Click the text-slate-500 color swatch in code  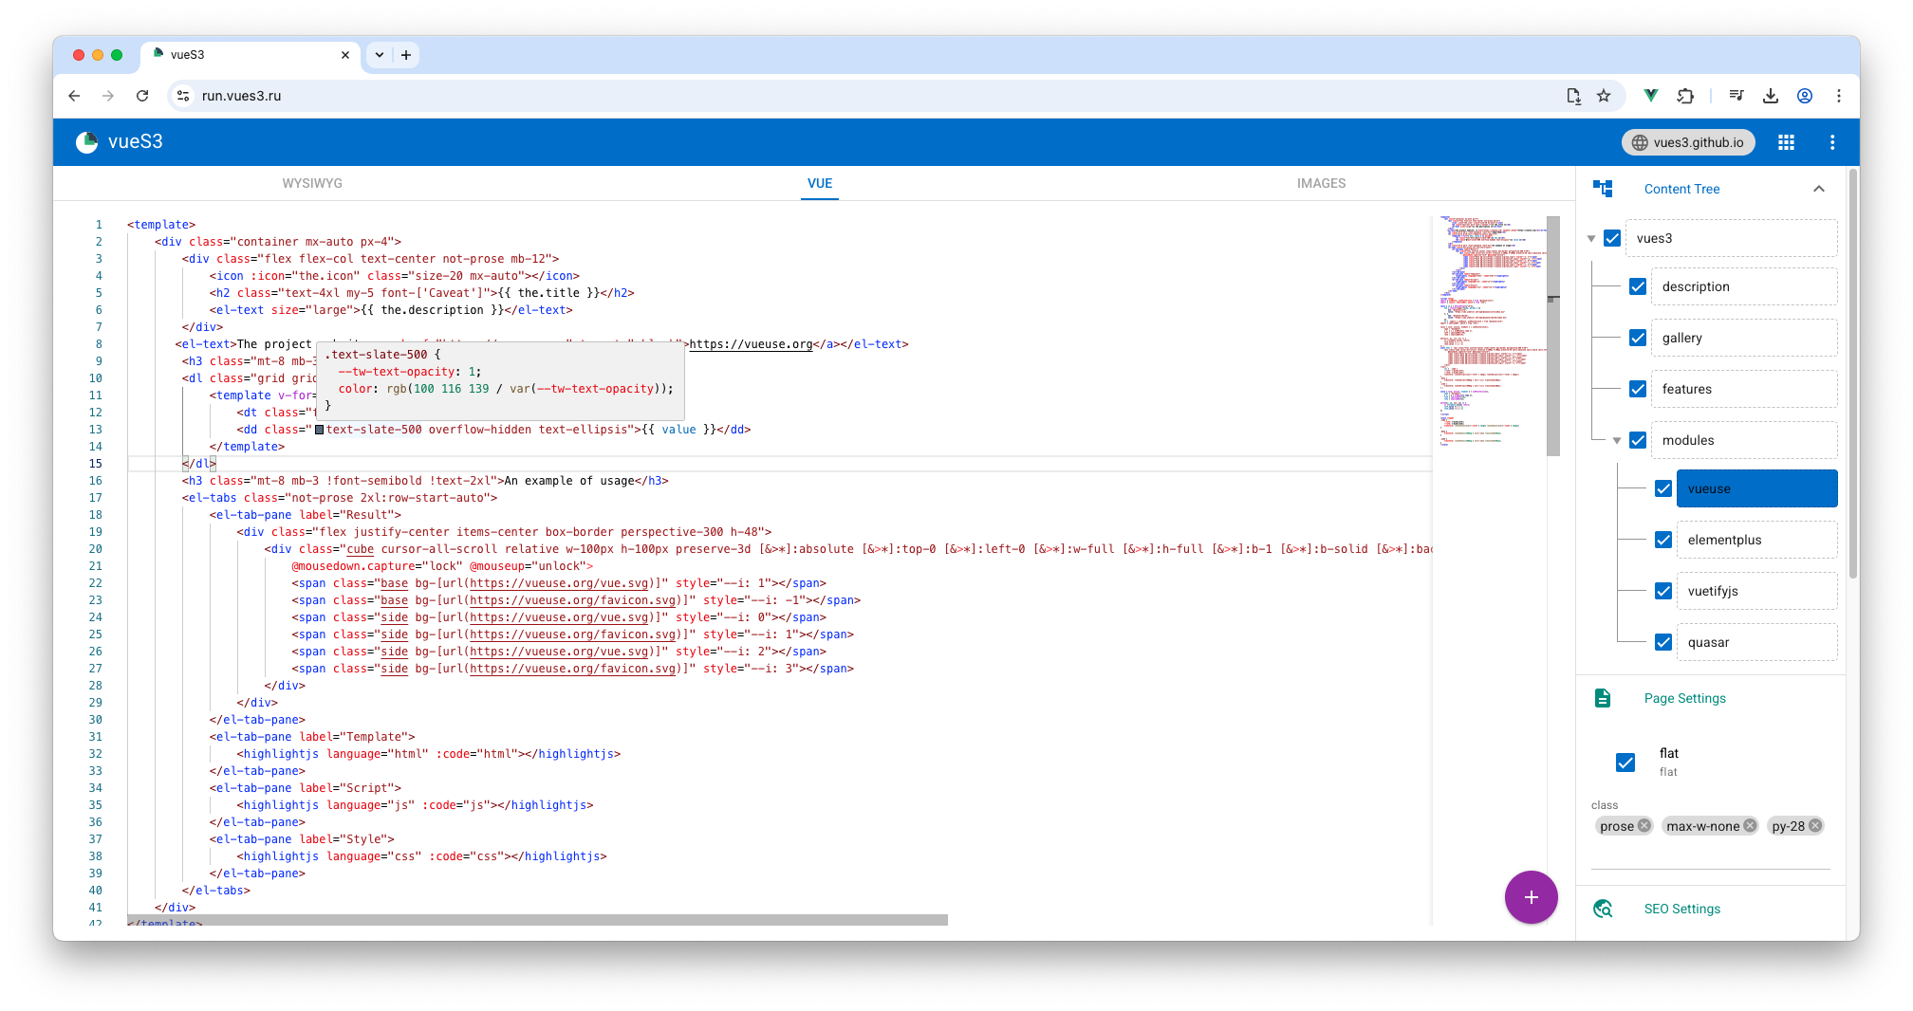click(320, 430)
